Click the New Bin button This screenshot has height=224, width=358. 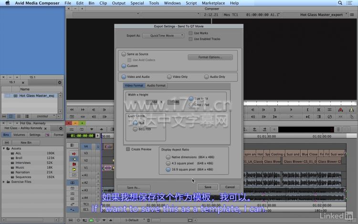[26, 143]
